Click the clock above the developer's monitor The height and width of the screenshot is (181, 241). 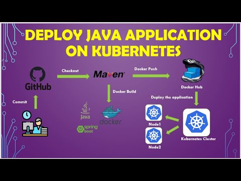point(27,115)
